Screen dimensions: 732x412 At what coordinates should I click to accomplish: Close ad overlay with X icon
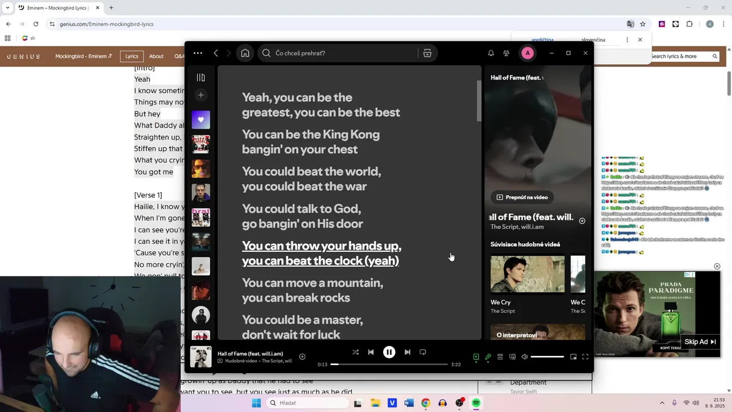[717, 266]
